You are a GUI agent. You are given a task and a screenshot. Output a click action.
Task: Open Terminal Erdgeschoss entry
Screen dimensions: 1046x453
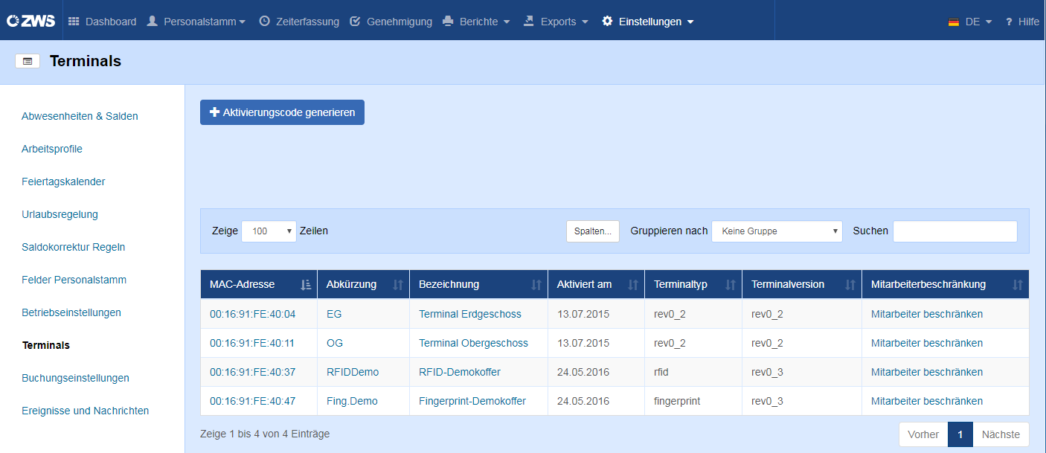pyautogui.click(x=470, y=314)
